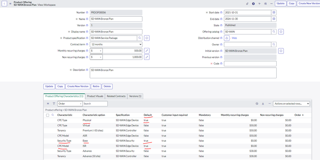Open the Order search field dropdown

point(70,104)
